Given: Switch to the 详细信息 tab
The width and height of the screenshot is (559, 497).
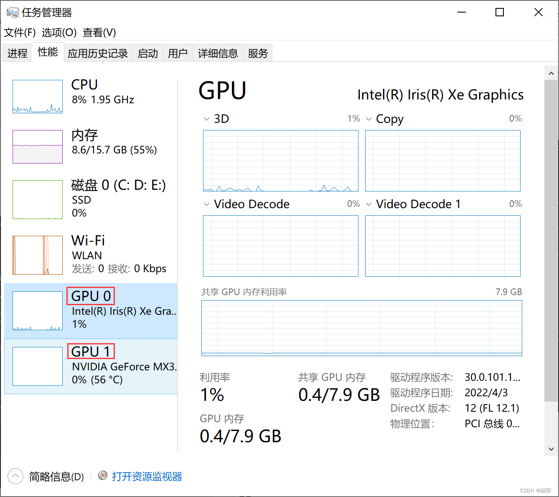Looking at the screenshot, I should 218,53.
